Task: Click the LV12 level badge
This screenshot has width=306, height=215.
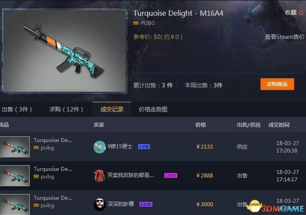Action: coord(146,204)
